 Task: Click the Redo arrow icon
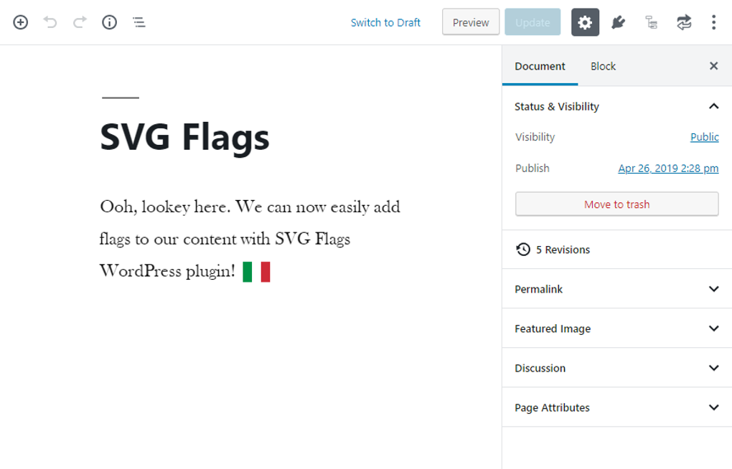coord(79,22)
